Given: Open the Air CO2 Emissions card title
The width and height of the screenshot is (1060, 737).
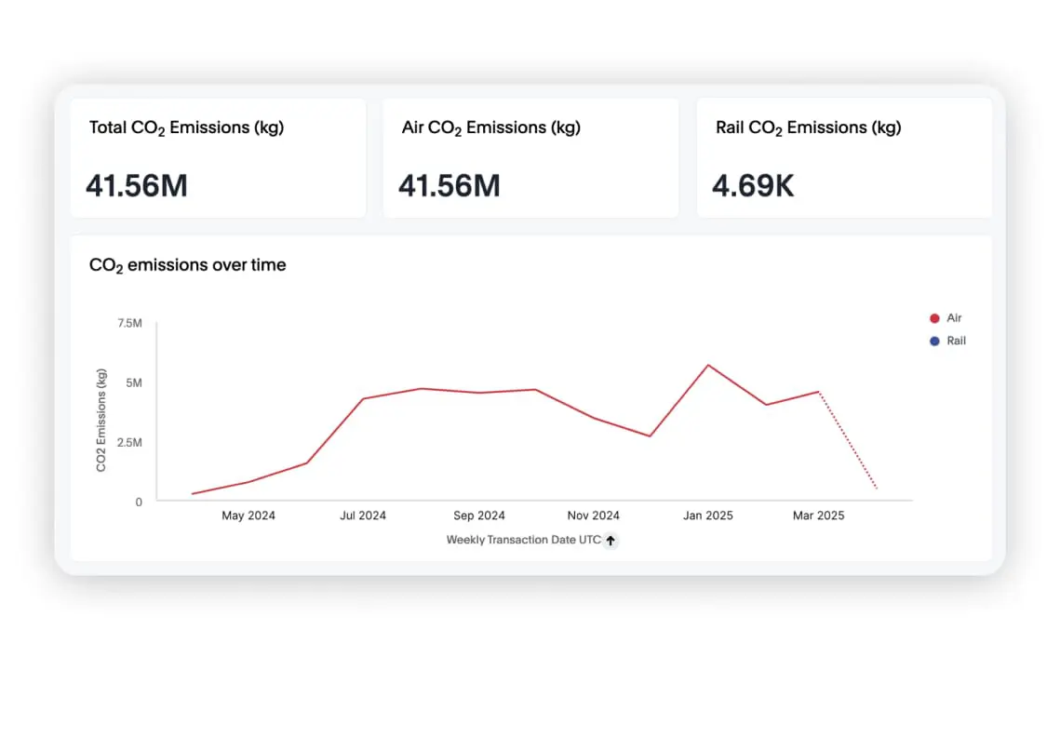Looking at the screenshot, I should point(490,128).
